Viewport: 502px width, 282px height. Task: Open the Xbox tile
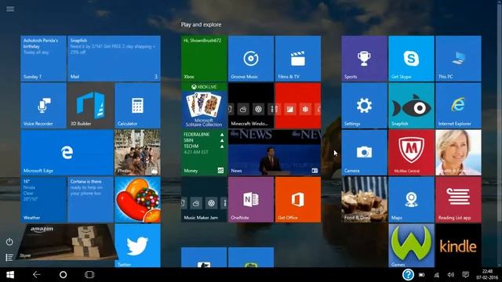click(204, 59)
